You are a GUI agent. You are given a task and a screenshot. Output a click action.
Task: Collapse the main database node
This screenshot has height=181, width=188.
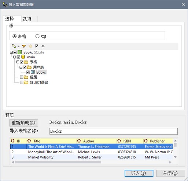click(15, 57)
